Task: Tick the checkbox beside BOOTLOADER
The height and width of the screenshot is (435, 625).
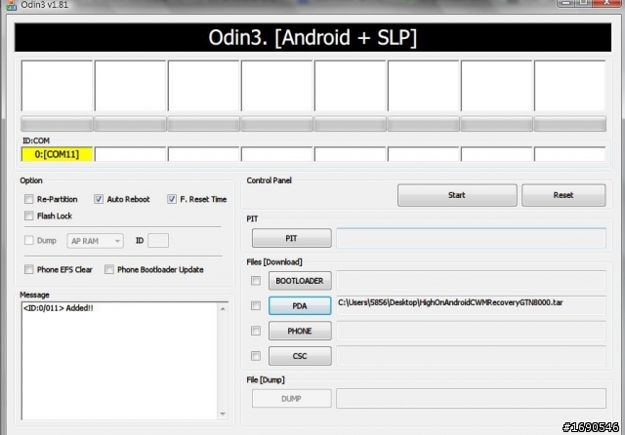Action: click(256, 281)
